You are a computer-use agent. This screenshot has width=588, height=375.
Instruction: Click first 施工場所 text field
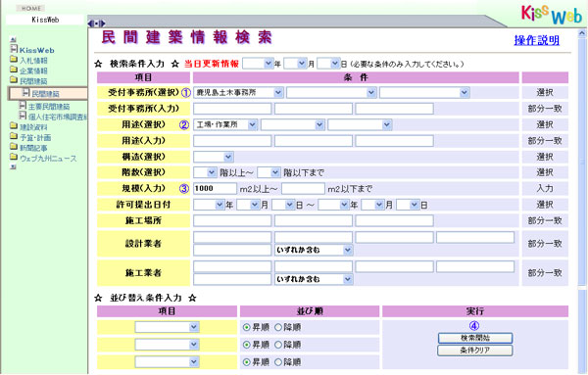pos(232,220)
